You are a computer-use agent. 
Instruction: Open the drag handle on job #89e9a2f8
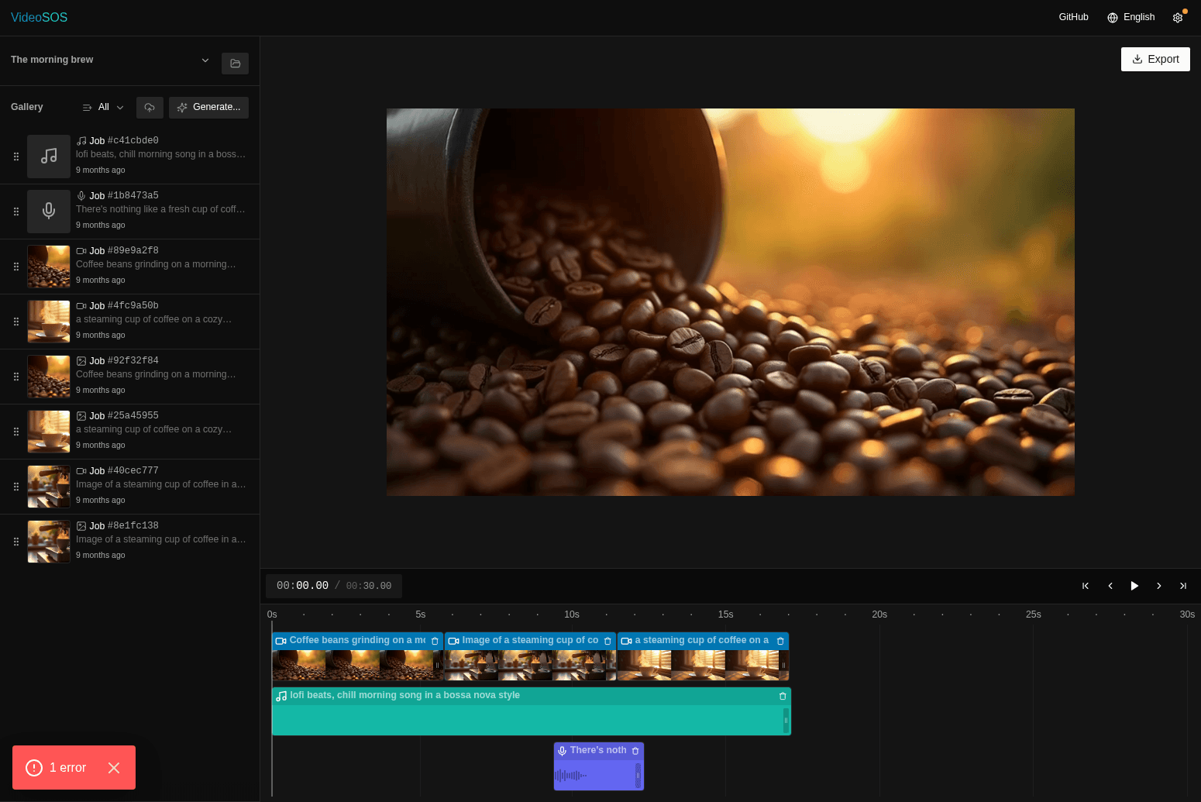coord(15,266)
